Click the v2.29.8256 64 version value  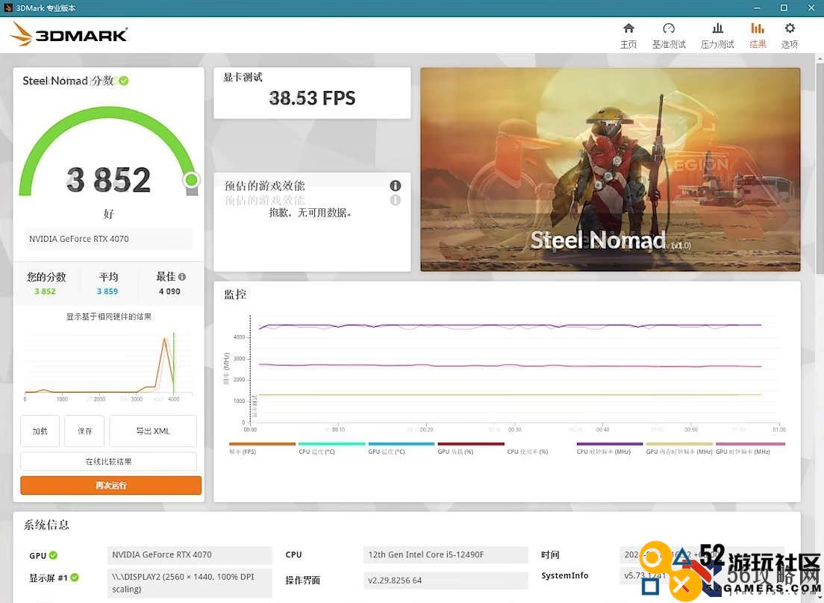445,581
